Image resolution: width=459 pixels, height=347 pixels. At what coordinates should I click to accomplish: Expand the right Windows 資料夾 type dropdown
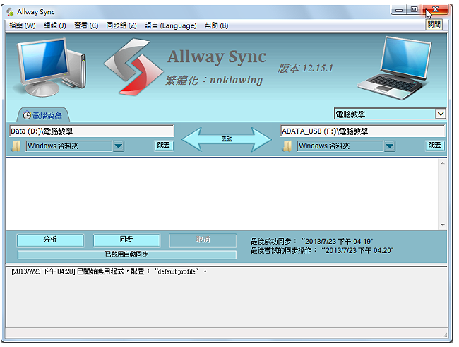pyautogui.click(x=390, y=146)
